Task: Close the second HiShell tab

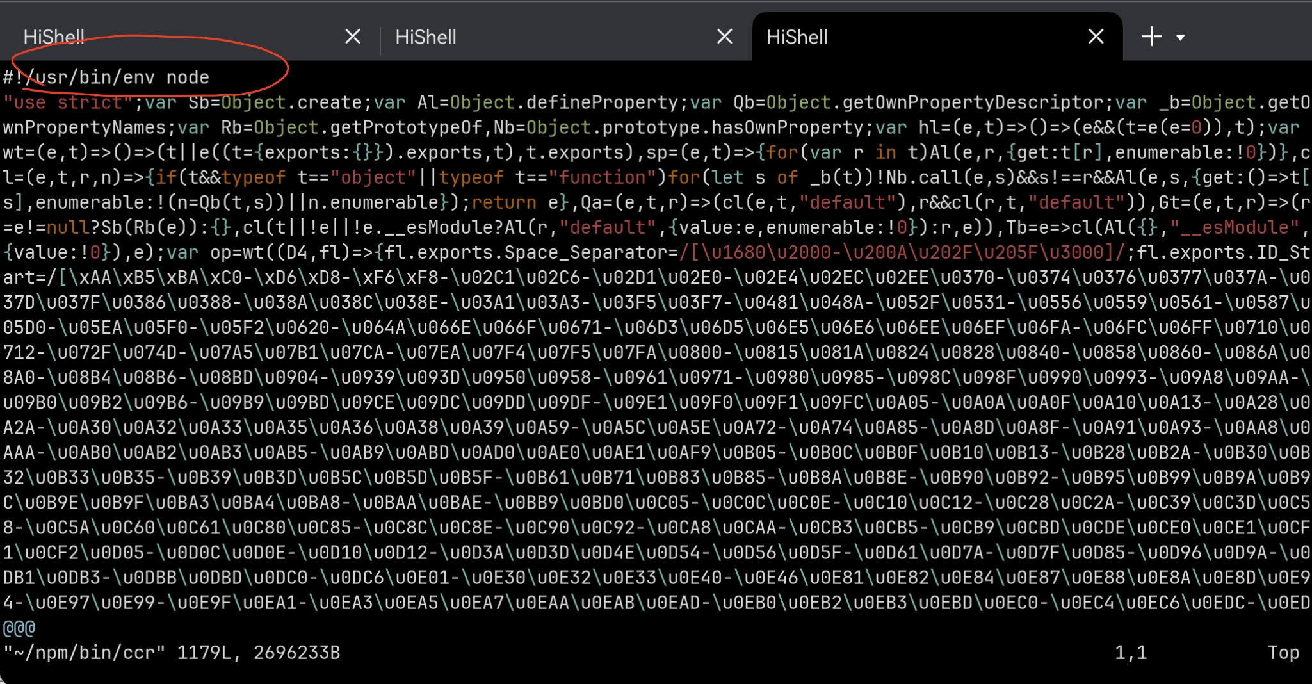Action: (724, 37)
